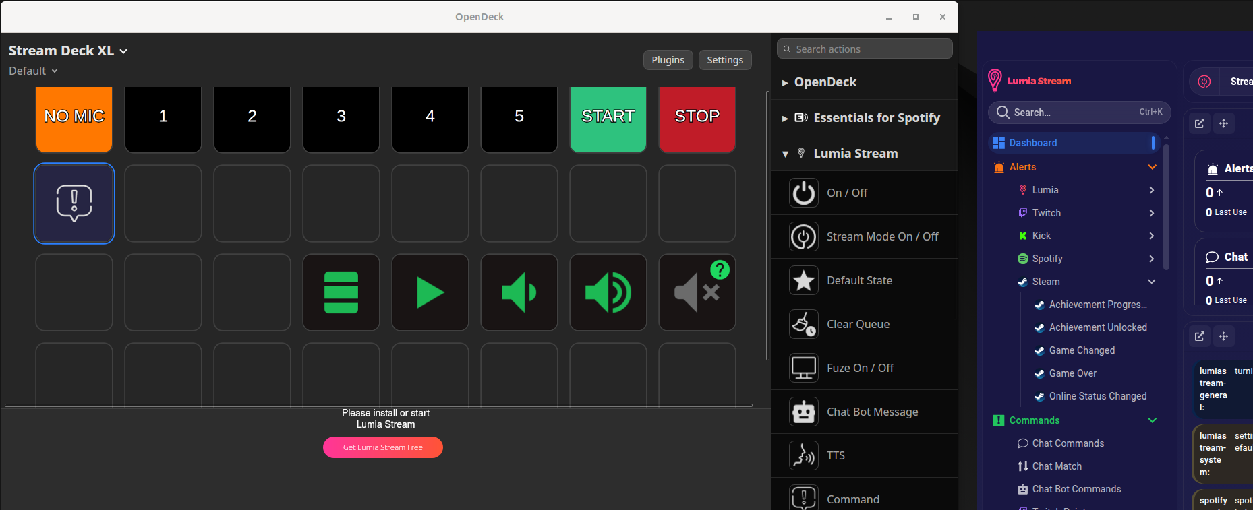Open Chat Bot Commands in Lumia sidebar
This screenshot has width=1253, height=510.
point(1076,489)
